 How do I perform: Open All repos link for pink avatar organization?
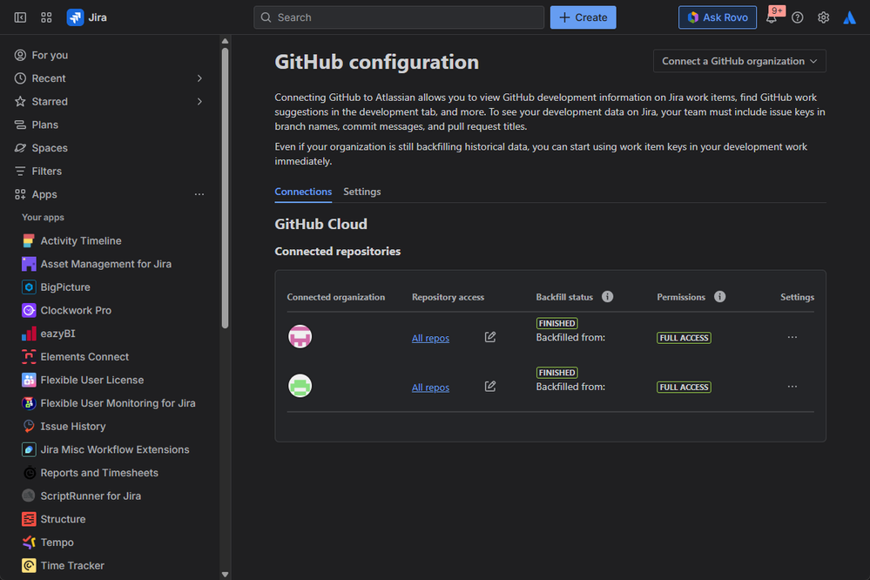pos(430,338)
